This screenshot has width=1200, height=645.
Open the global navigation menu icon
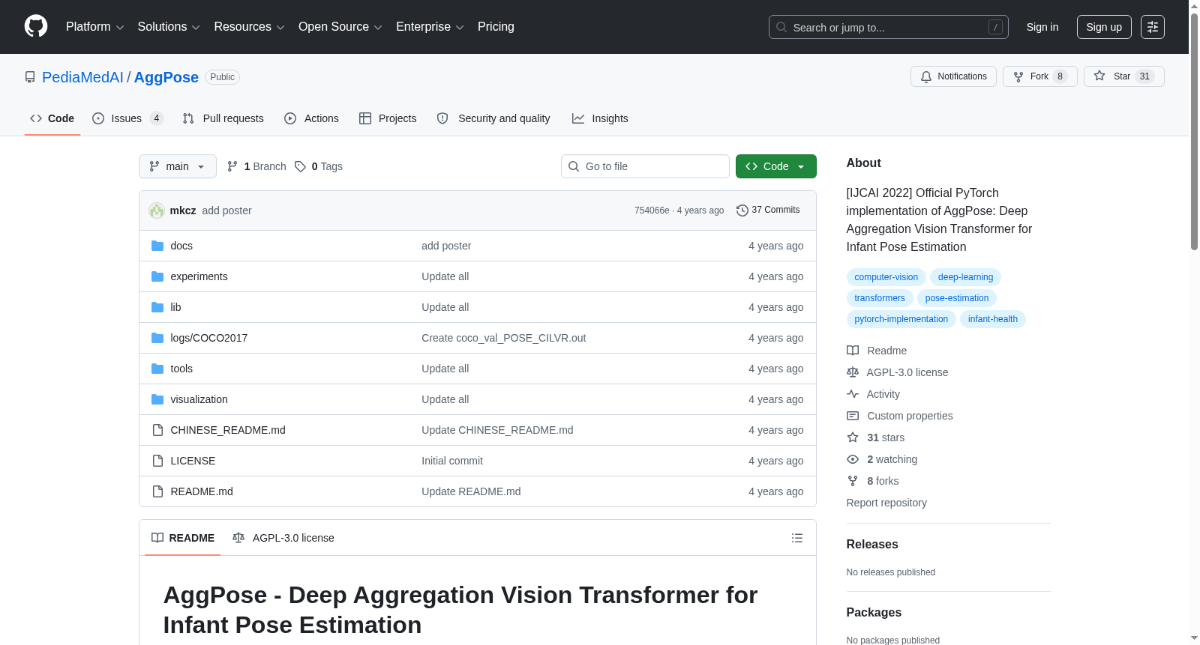(1152, 27)
